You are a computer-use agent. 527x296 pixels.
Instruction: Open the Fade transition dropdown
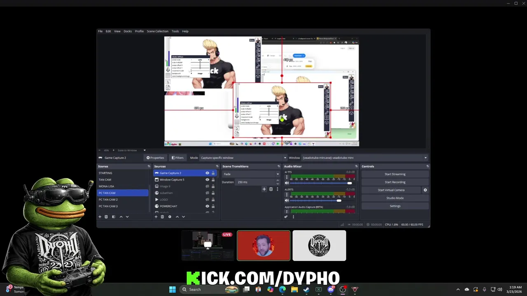tap(251, 174)
